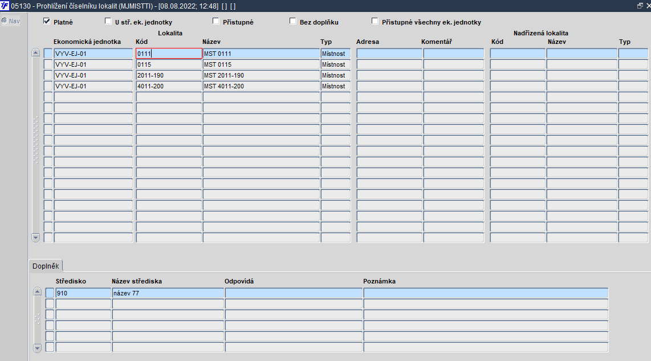Click the down arrow of Doplněk list scrollbar
The height and width of the screenshot is (361, 651).
[x=38, y=348]
